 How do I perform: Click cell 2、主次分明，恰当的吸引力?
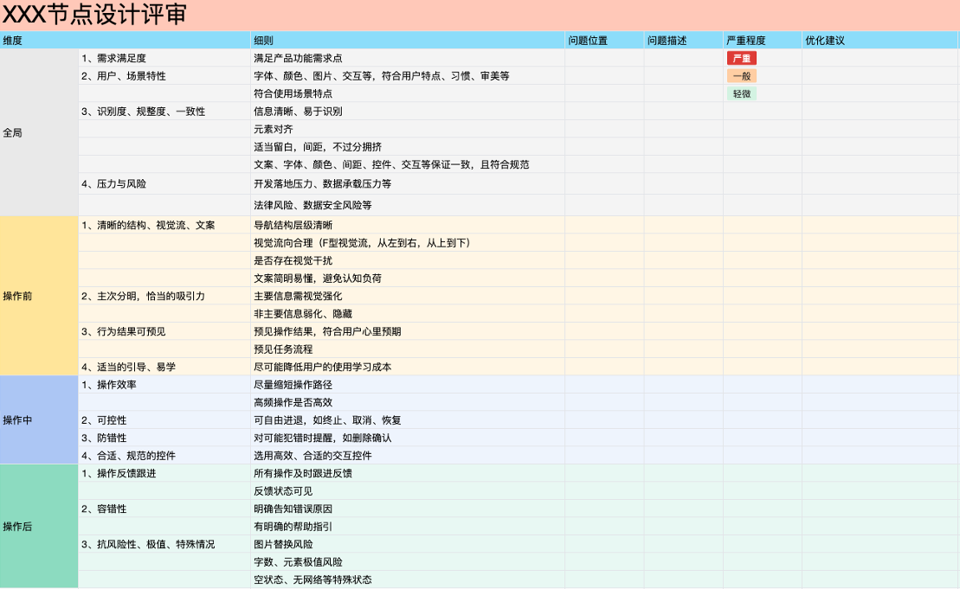164,296
